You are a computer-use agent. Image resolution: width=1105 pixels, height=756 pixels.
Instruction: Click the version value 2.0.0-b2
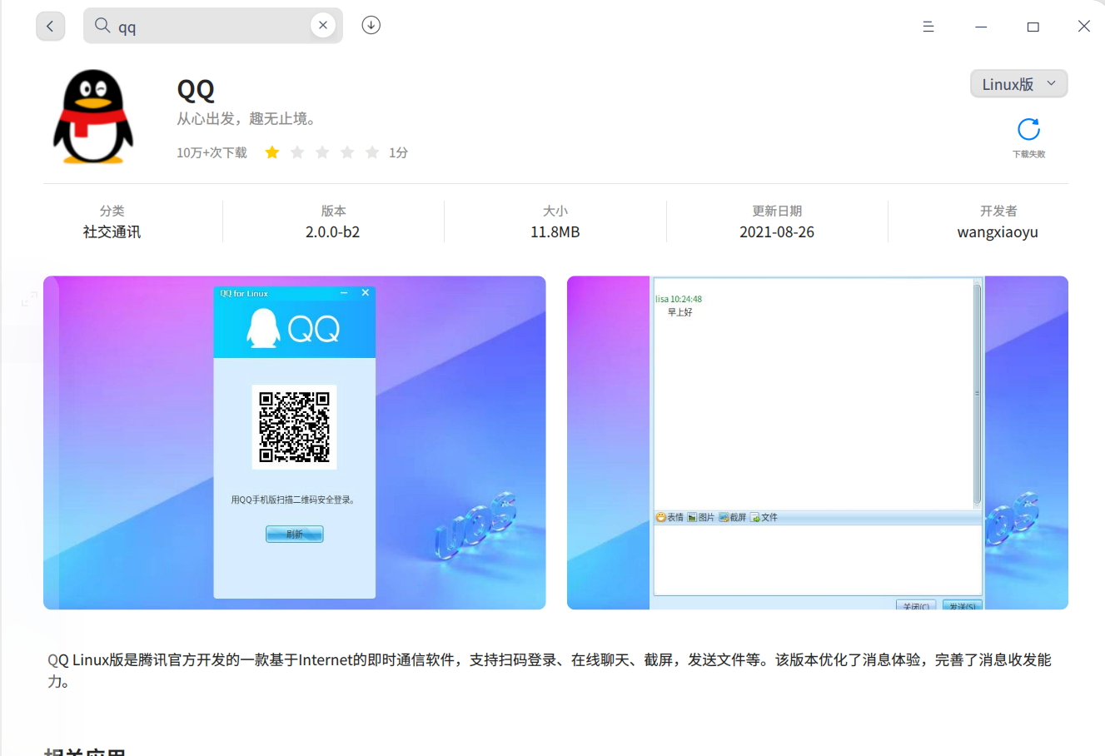point(333,232)
